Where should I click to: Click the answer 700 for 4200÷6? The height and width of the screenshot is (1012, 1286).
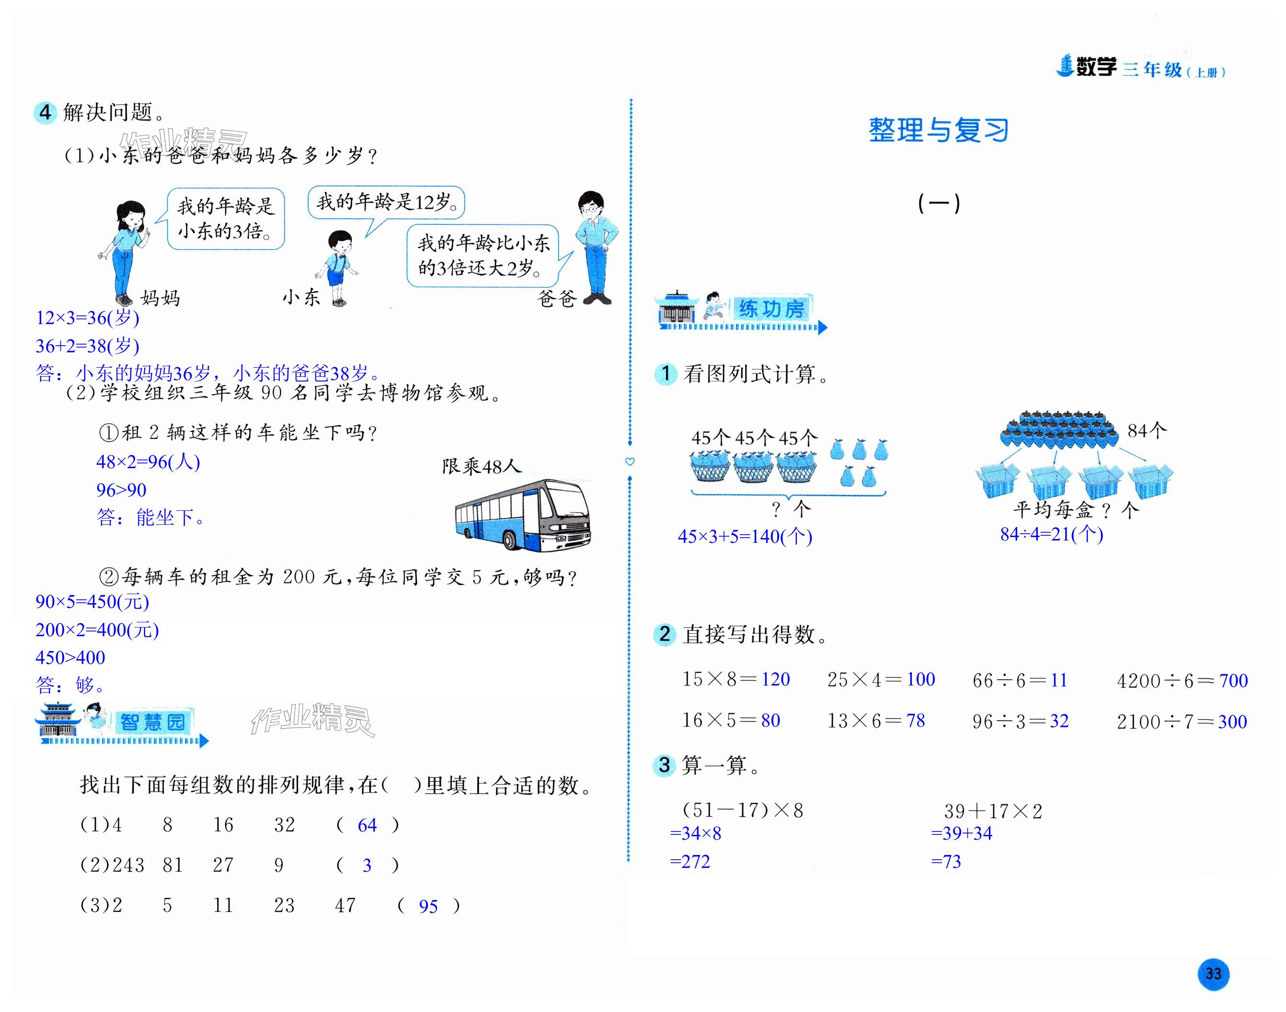click(1233, 681)
